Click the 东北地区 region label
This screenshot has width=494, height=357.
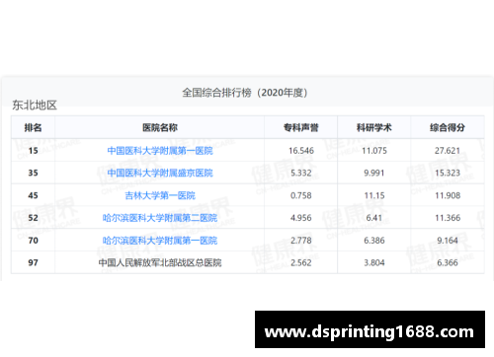point(35,106)
